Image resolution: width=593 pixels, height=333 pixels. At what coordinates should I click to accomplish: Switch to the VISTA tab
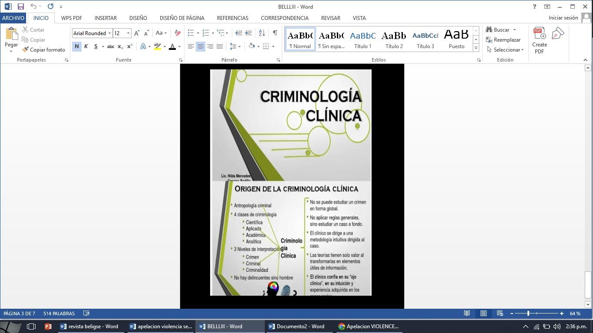359,18
